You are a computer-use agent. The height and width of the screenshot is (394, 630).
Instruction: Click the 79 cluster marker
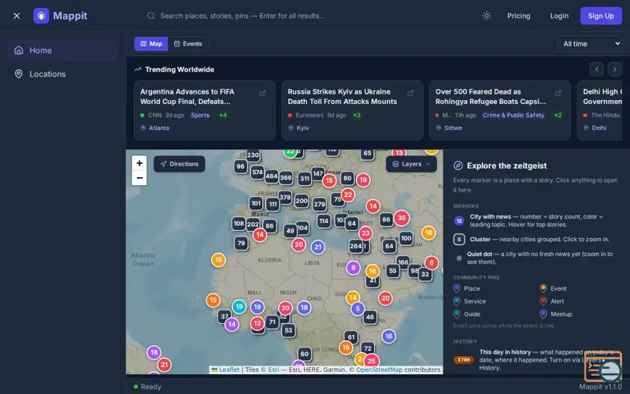(241, 243)
